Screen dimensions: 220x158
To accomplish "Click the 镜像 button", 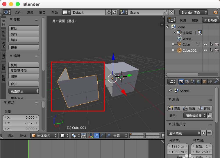I will click(24, 48).
